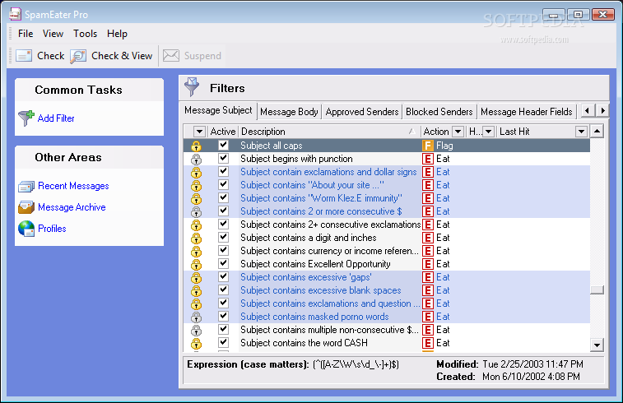The image size is (623, 403).
Task: Toggle Active for 'currency or income' filter
Action: pos(224,250)
